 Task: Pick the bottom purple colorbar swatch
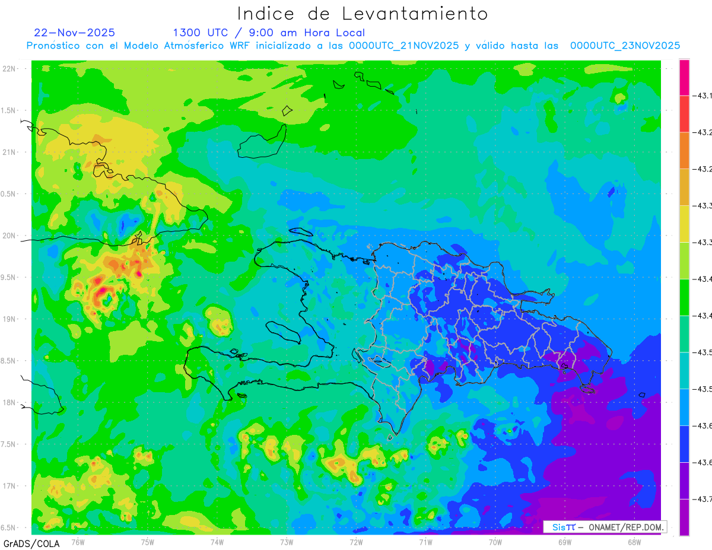coord(684,517)
